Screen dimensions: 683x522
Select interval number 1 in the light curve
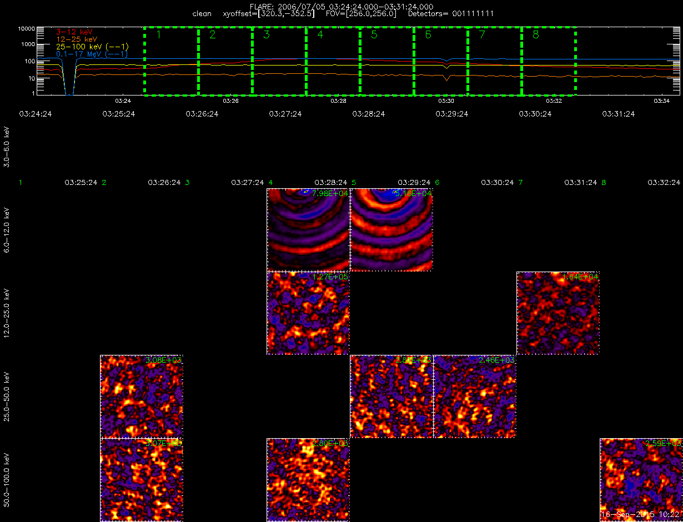[158, 34]
